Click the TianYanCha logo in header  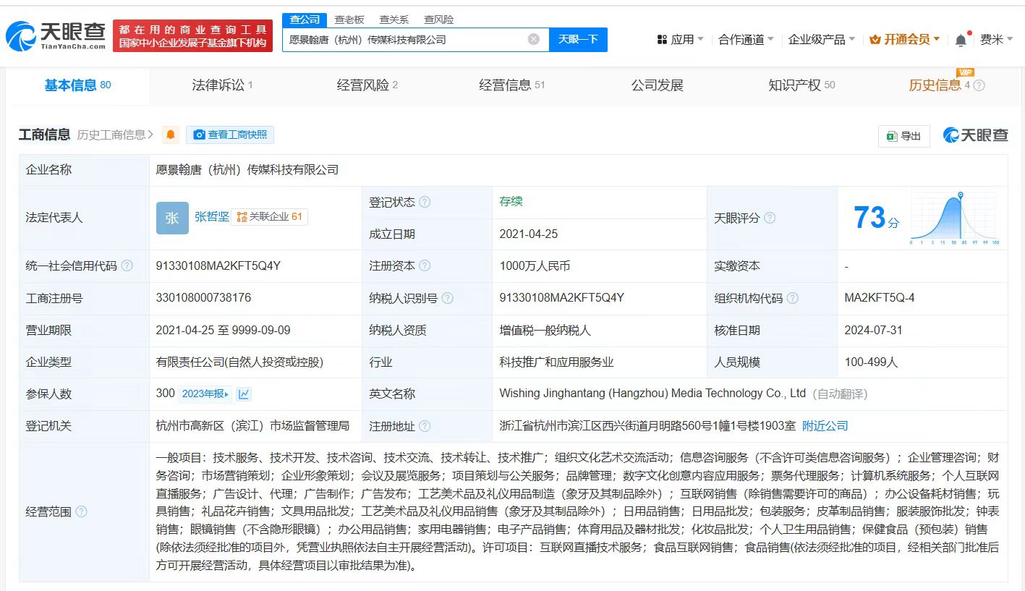(55, 35)
